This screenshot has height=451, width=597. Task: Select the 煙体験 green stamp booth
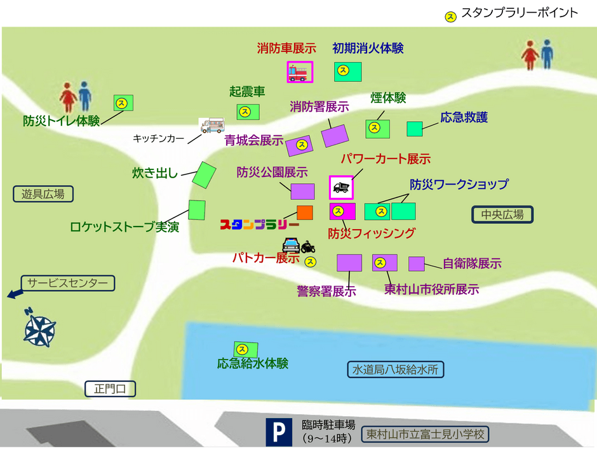[x=377, y=129]
